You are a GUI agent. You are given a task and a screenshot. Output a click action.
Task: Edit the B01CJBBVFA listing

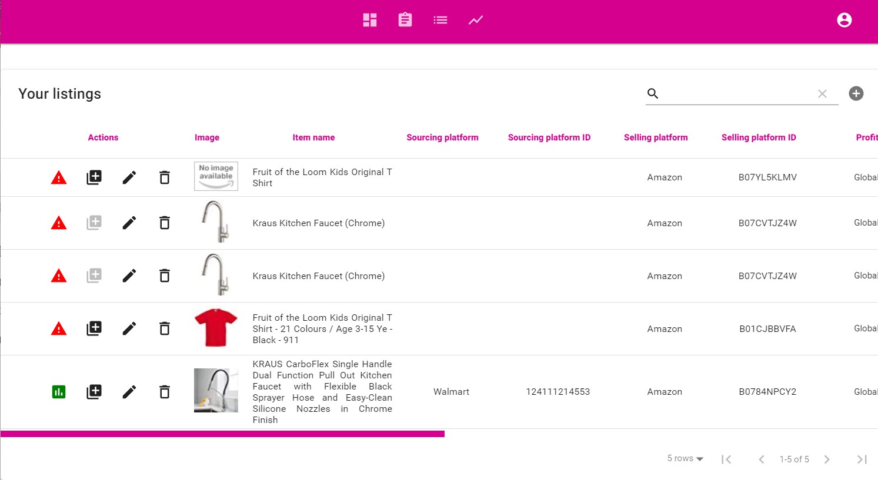(129, 328)
